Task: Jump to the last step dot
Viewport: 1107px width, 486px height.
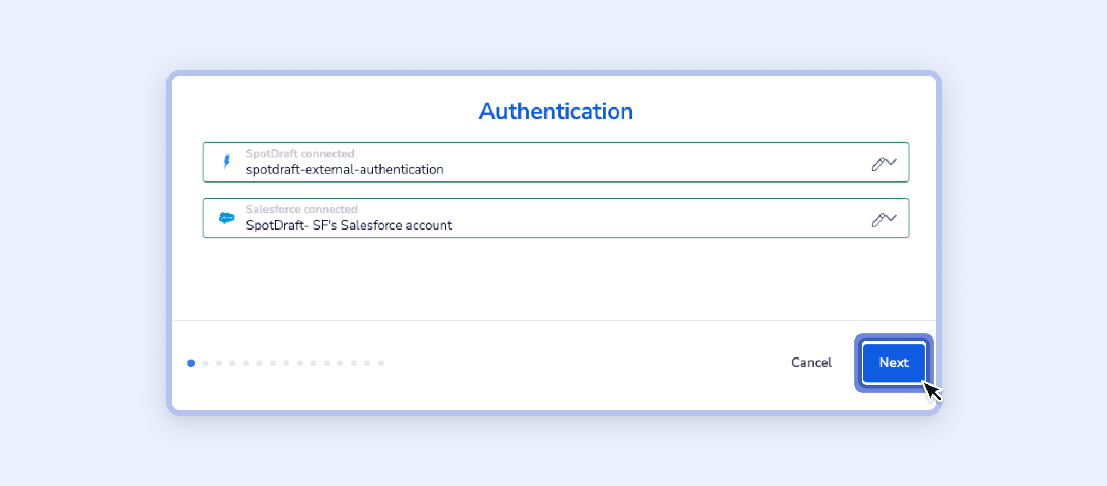Action: click(381, 363)
